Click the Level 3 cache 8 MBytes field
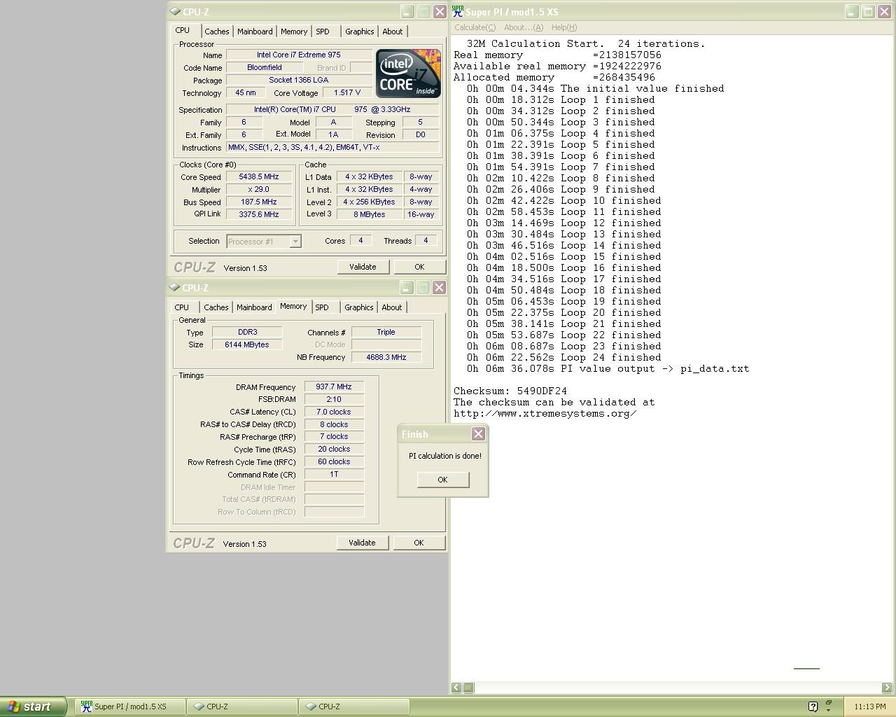The height and width of the screenshot is (717, 896). (370, 214)
